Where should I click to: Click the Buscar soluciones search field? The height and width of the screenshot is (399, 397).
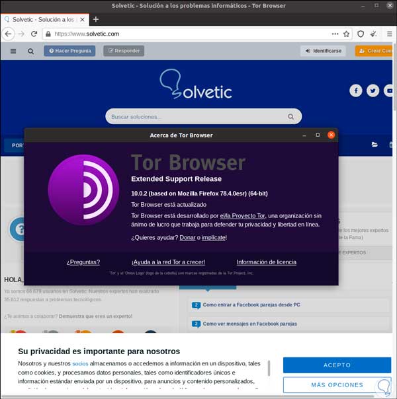coord(204,116)
